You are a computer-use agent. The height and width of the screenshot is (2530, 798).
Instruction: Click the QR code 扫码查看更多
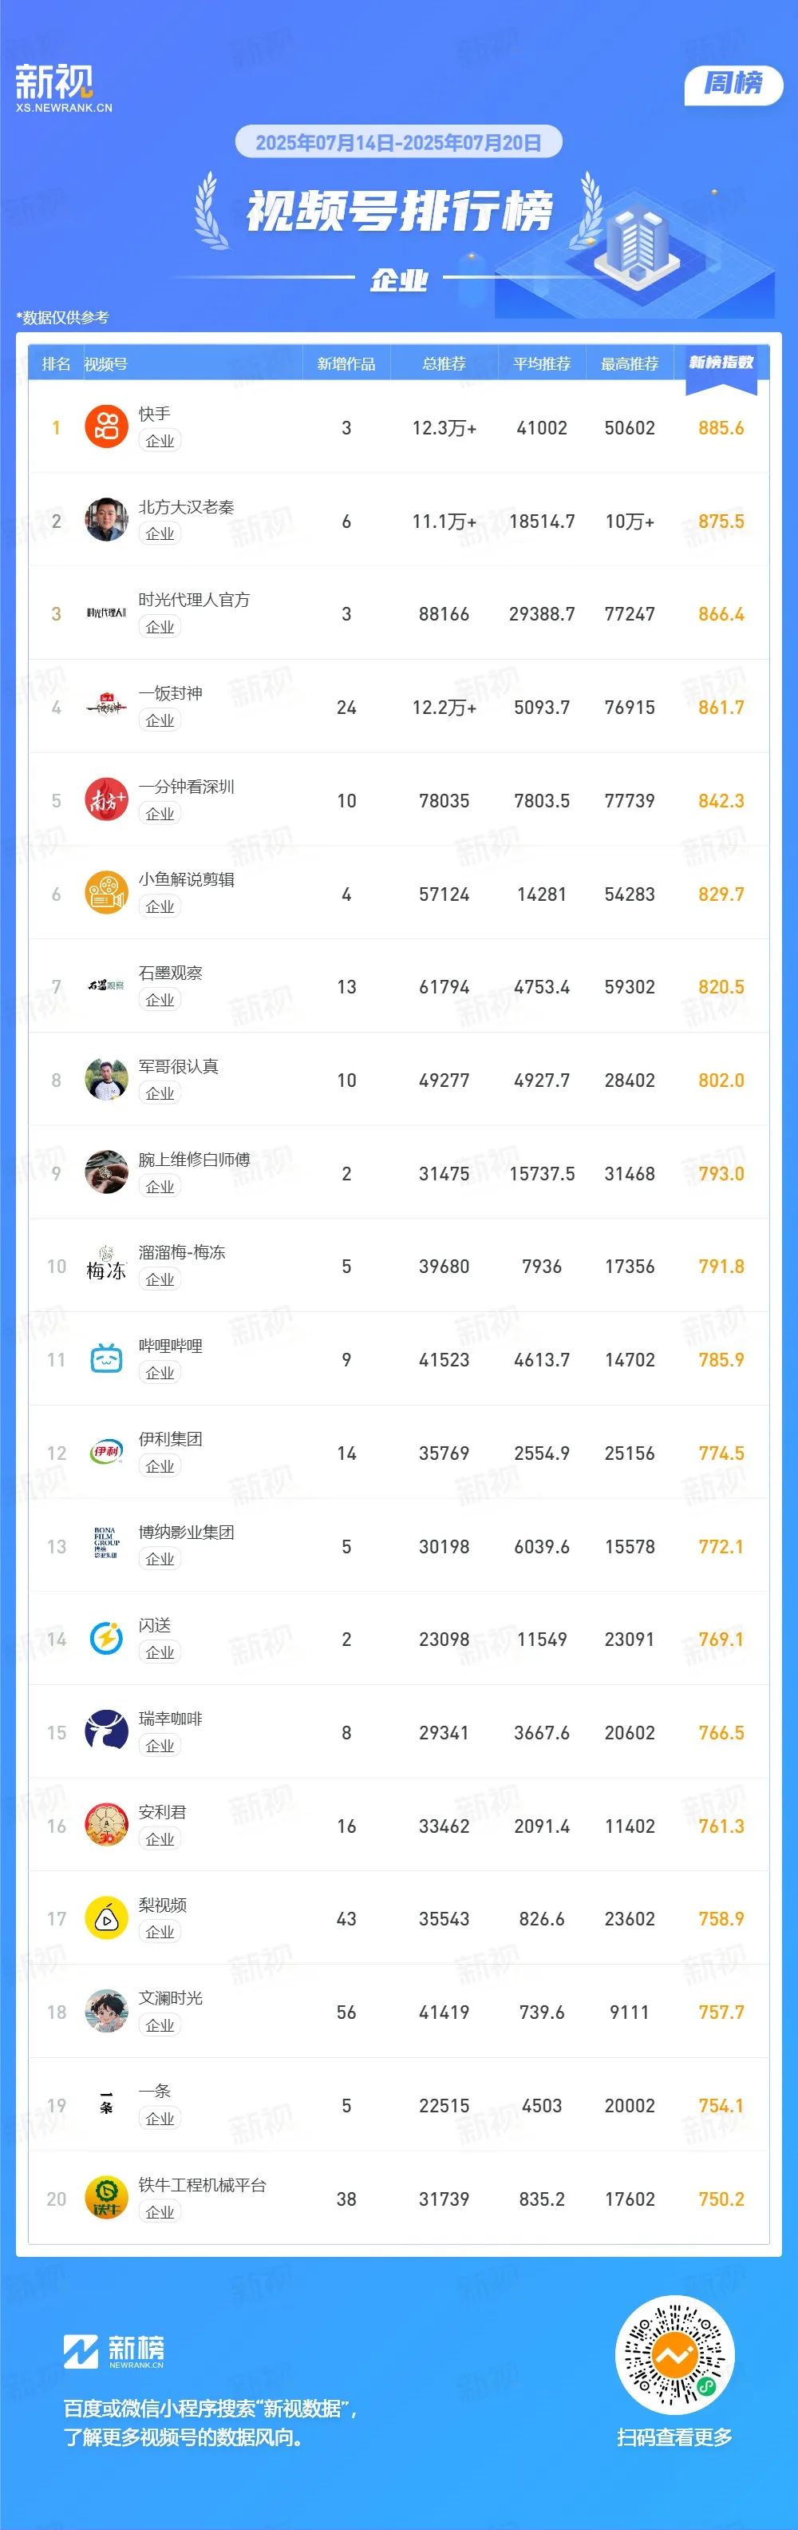(x=674, y=2354)
